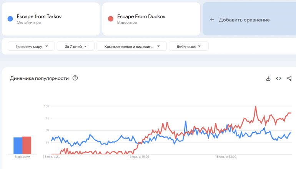Viewport: 296px width, 169px height.
Task: Share the popularity dynamics chart
Action: tap(289, 78)
